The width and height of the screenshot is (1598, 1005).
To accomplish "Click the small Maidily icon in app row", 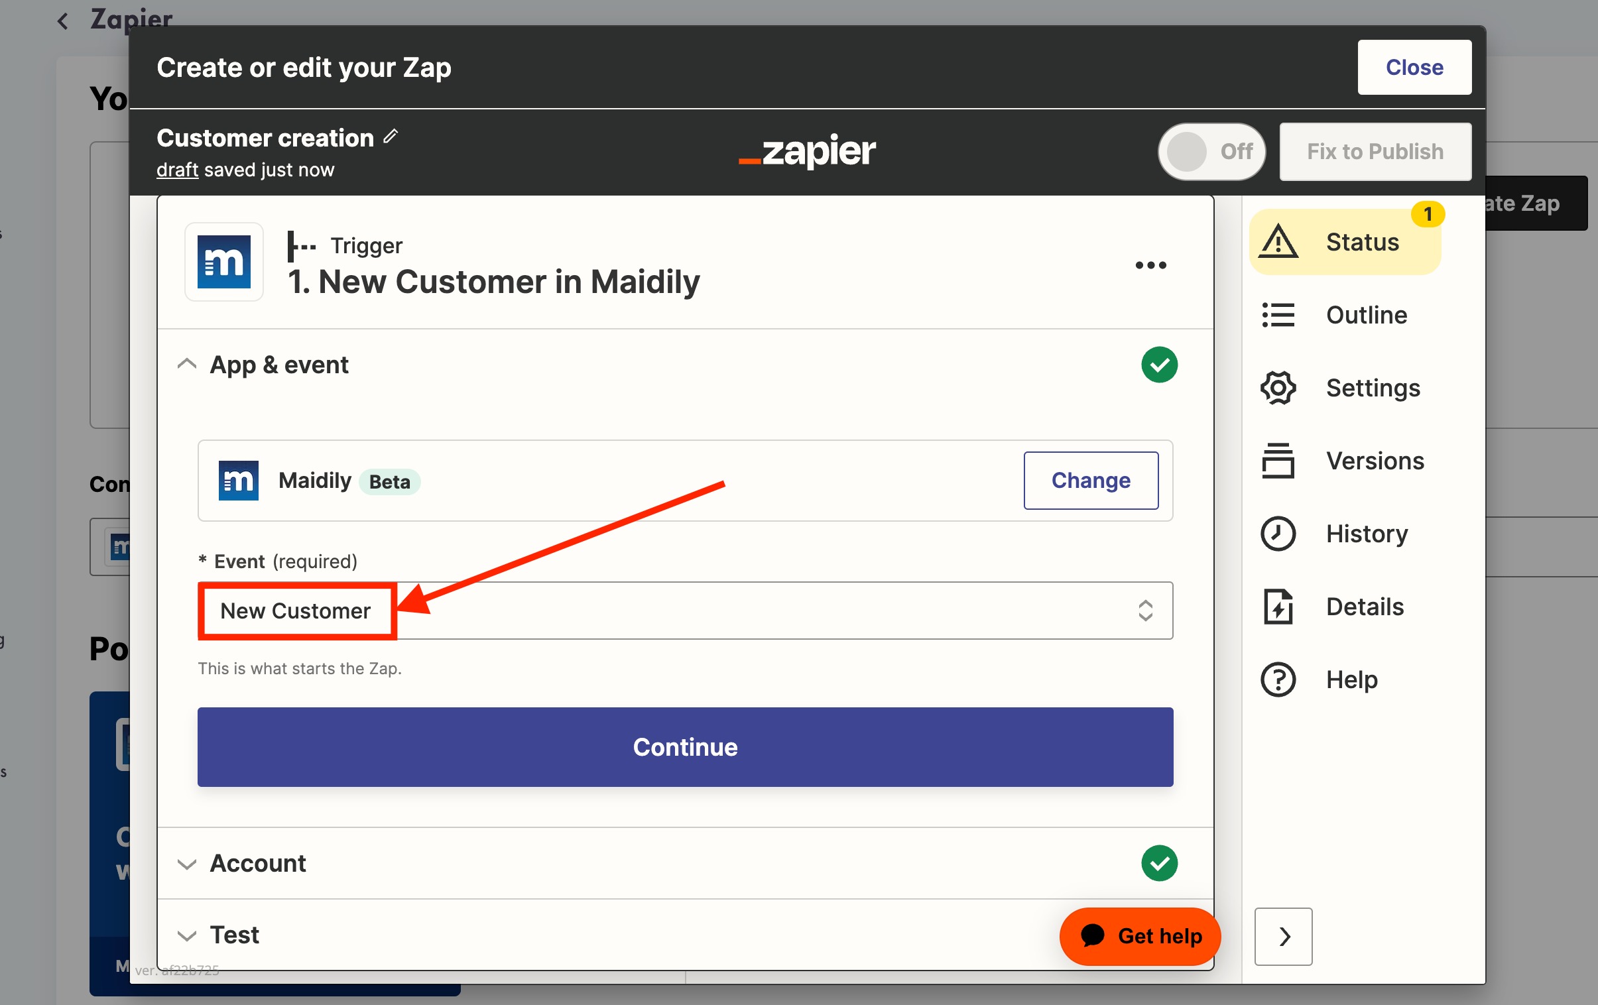I will coord(238,480).
